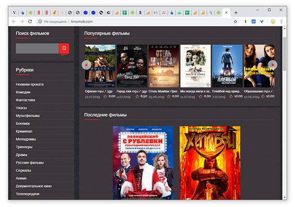Open the Хеллбой poster
The image size is (295, 207).
(210, 163)
